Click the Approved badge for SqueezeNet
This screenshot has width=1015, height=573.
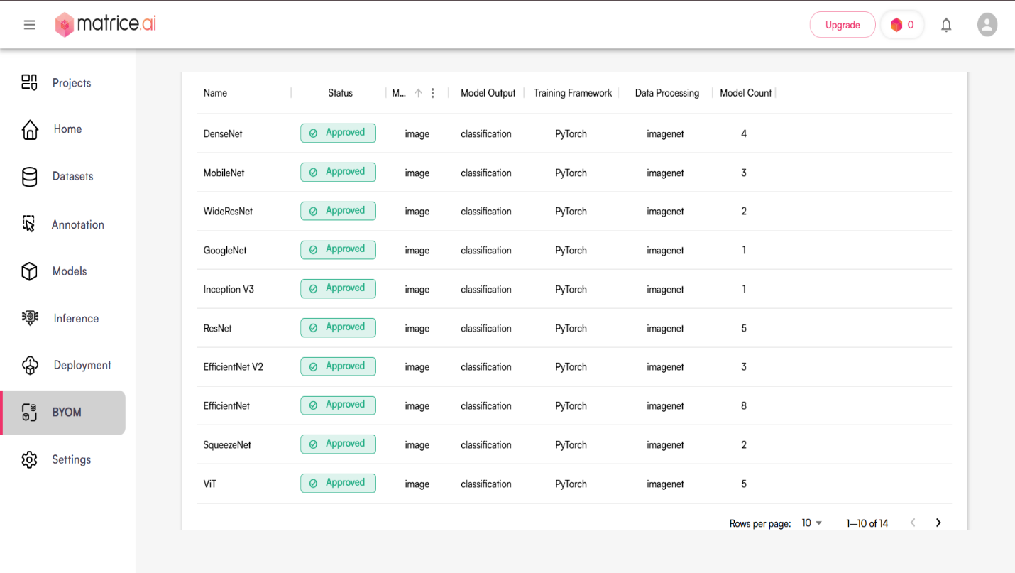(x=338, y=444)
